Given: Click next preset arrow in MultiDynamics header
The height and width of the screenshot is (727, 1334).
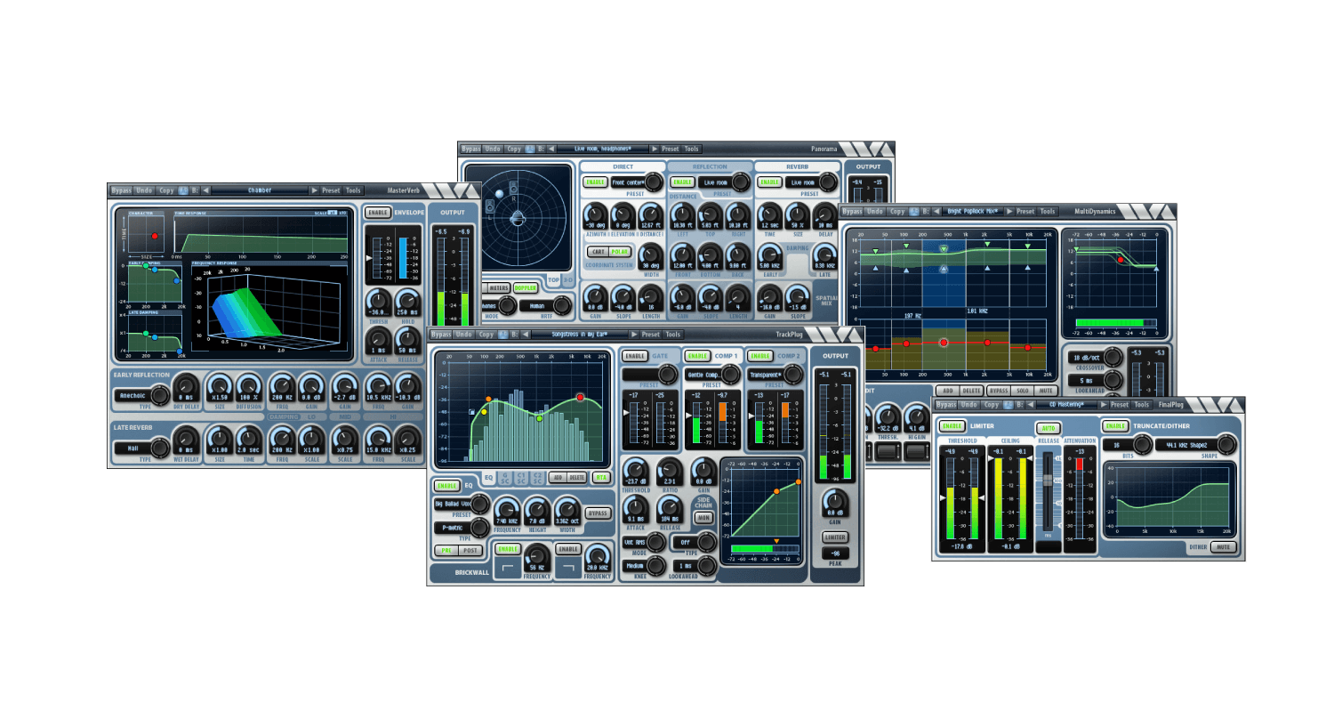Looking at the screenshot, I should coord(1009,212).
